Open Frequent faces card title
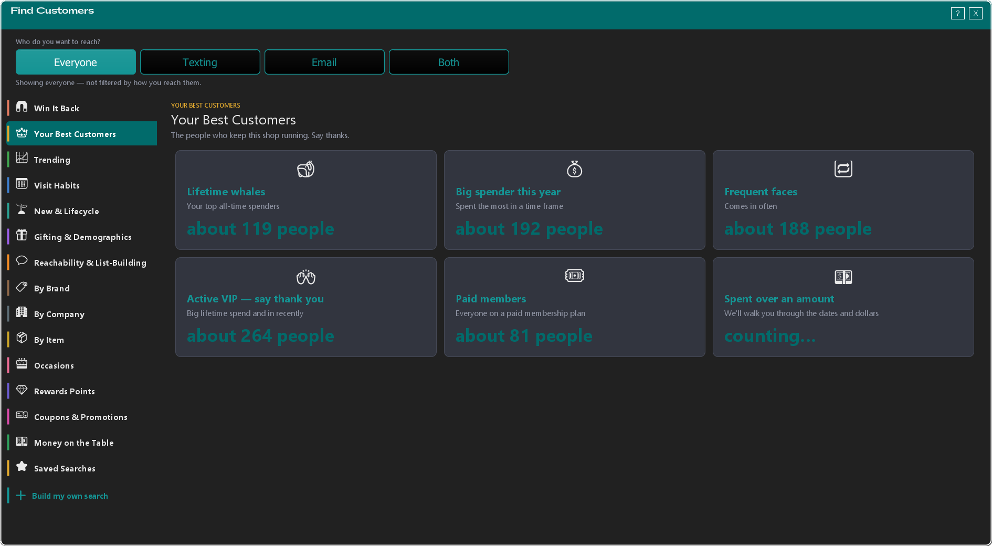The height and width of the screenshot is (546, 992). point(761,192)
